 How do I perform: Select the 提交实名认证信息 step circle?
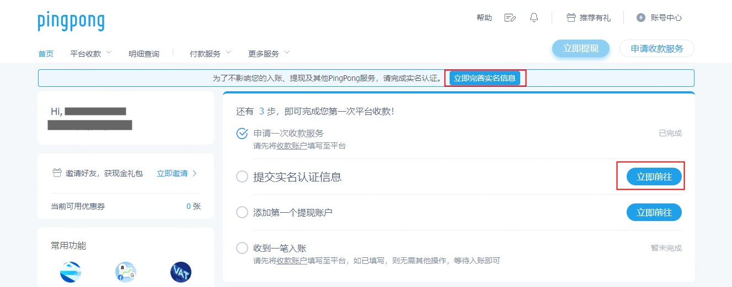coord(242,177)
